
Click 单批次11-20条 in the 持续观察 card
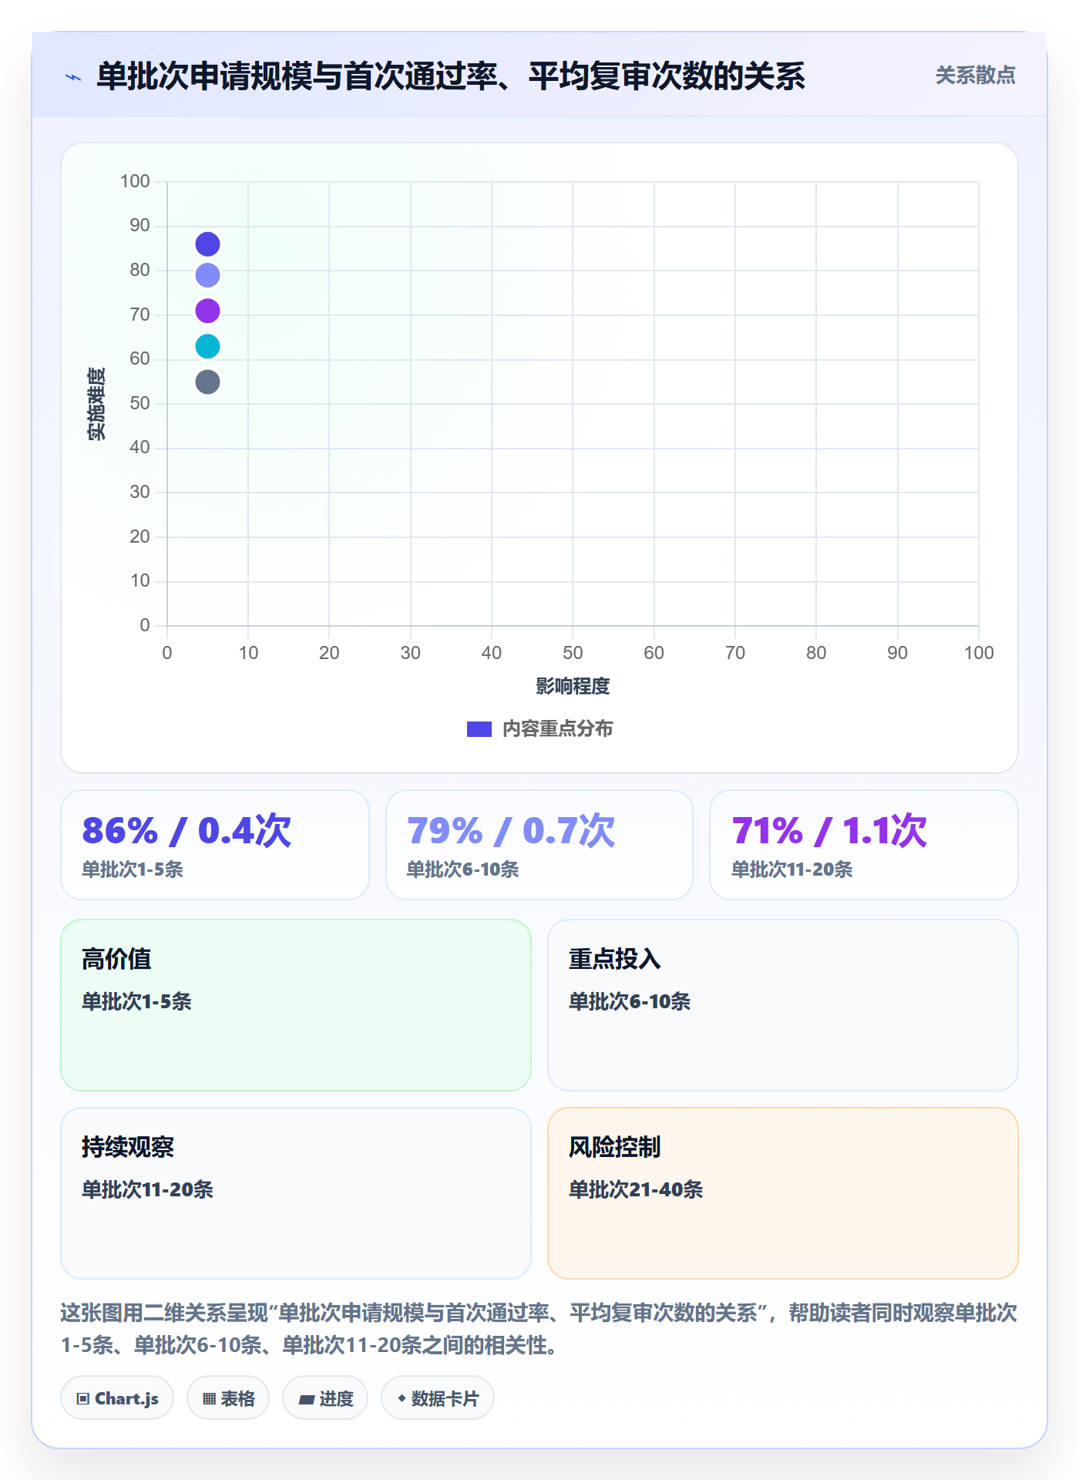[147, 1189]
